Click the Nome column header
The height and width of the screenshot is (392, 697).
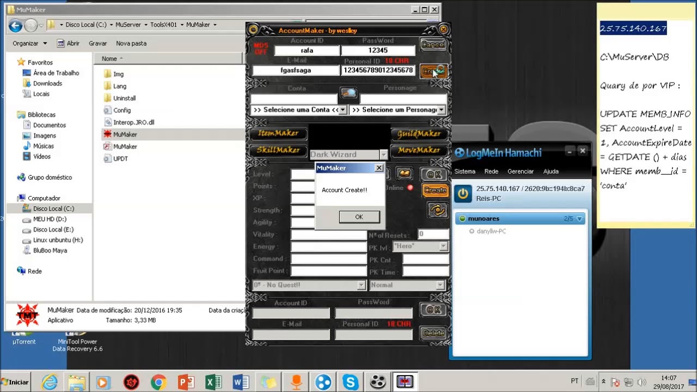pyautogui.click(x=109, y=59)
